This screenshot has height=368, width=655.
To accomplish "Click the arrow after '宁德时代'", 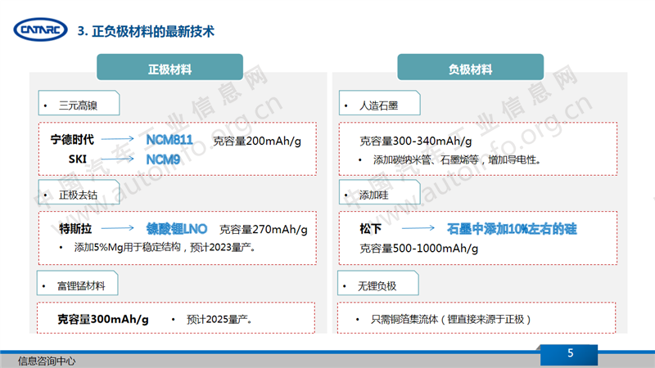I will click(x=118, y=138).
